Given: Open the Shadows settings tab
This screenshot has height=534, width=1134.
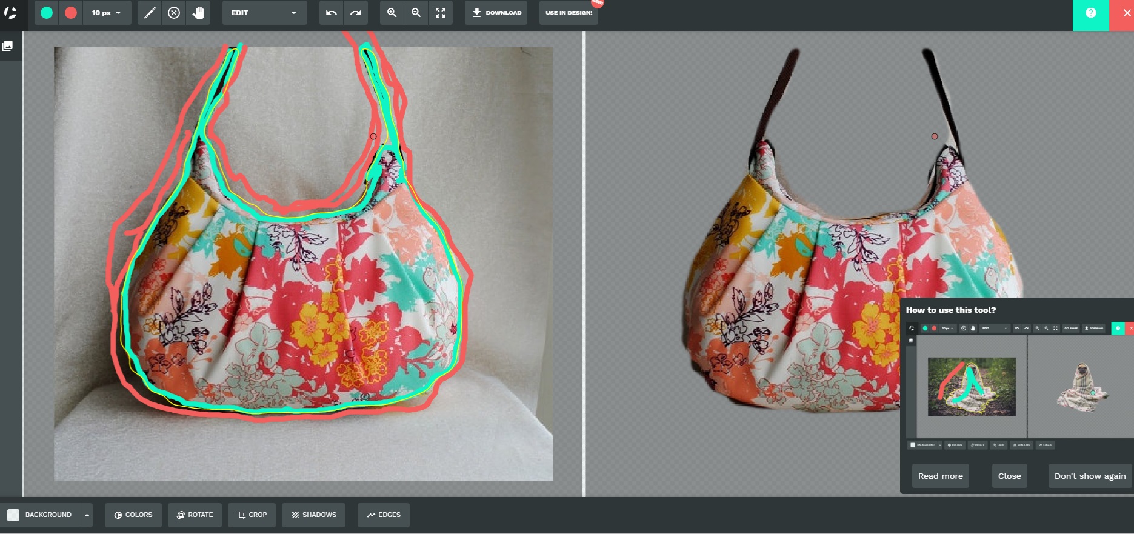Looking at the screenshot, I should pyautogui.click(x=314, y=515).
